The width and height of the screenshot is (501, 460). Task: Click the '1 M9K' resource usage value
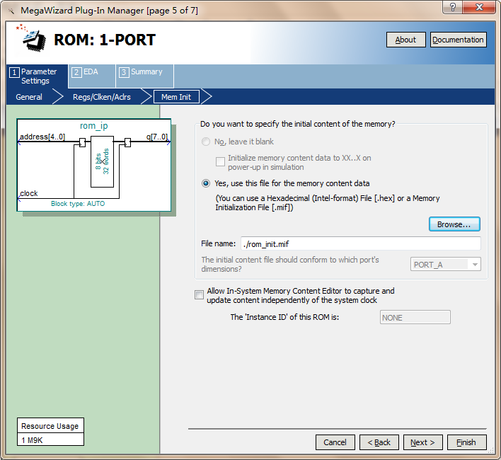pos(50,440)
